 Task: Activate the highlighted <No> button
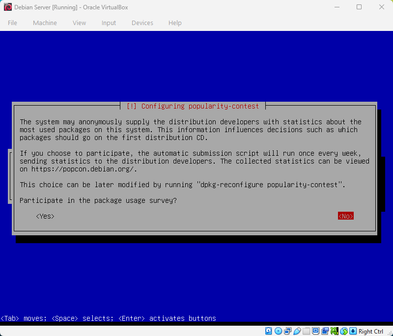(x=345, y=216)
